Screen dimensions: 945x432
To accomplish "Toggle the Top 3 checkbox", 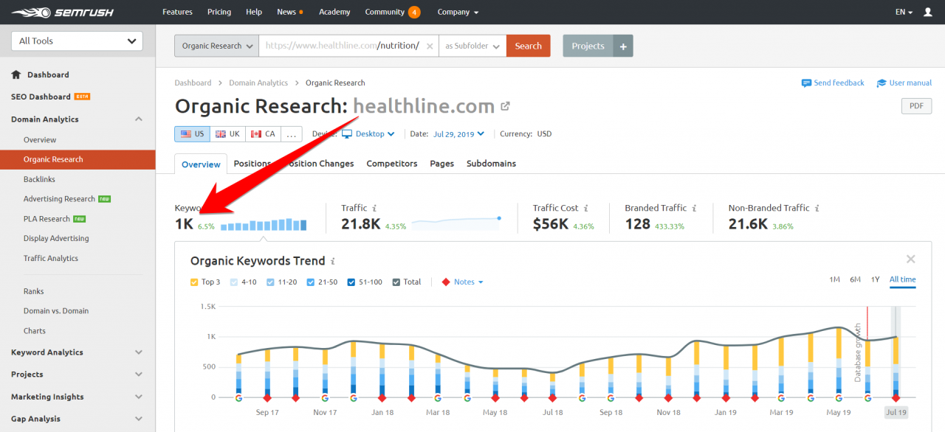I will click(194, 282).
